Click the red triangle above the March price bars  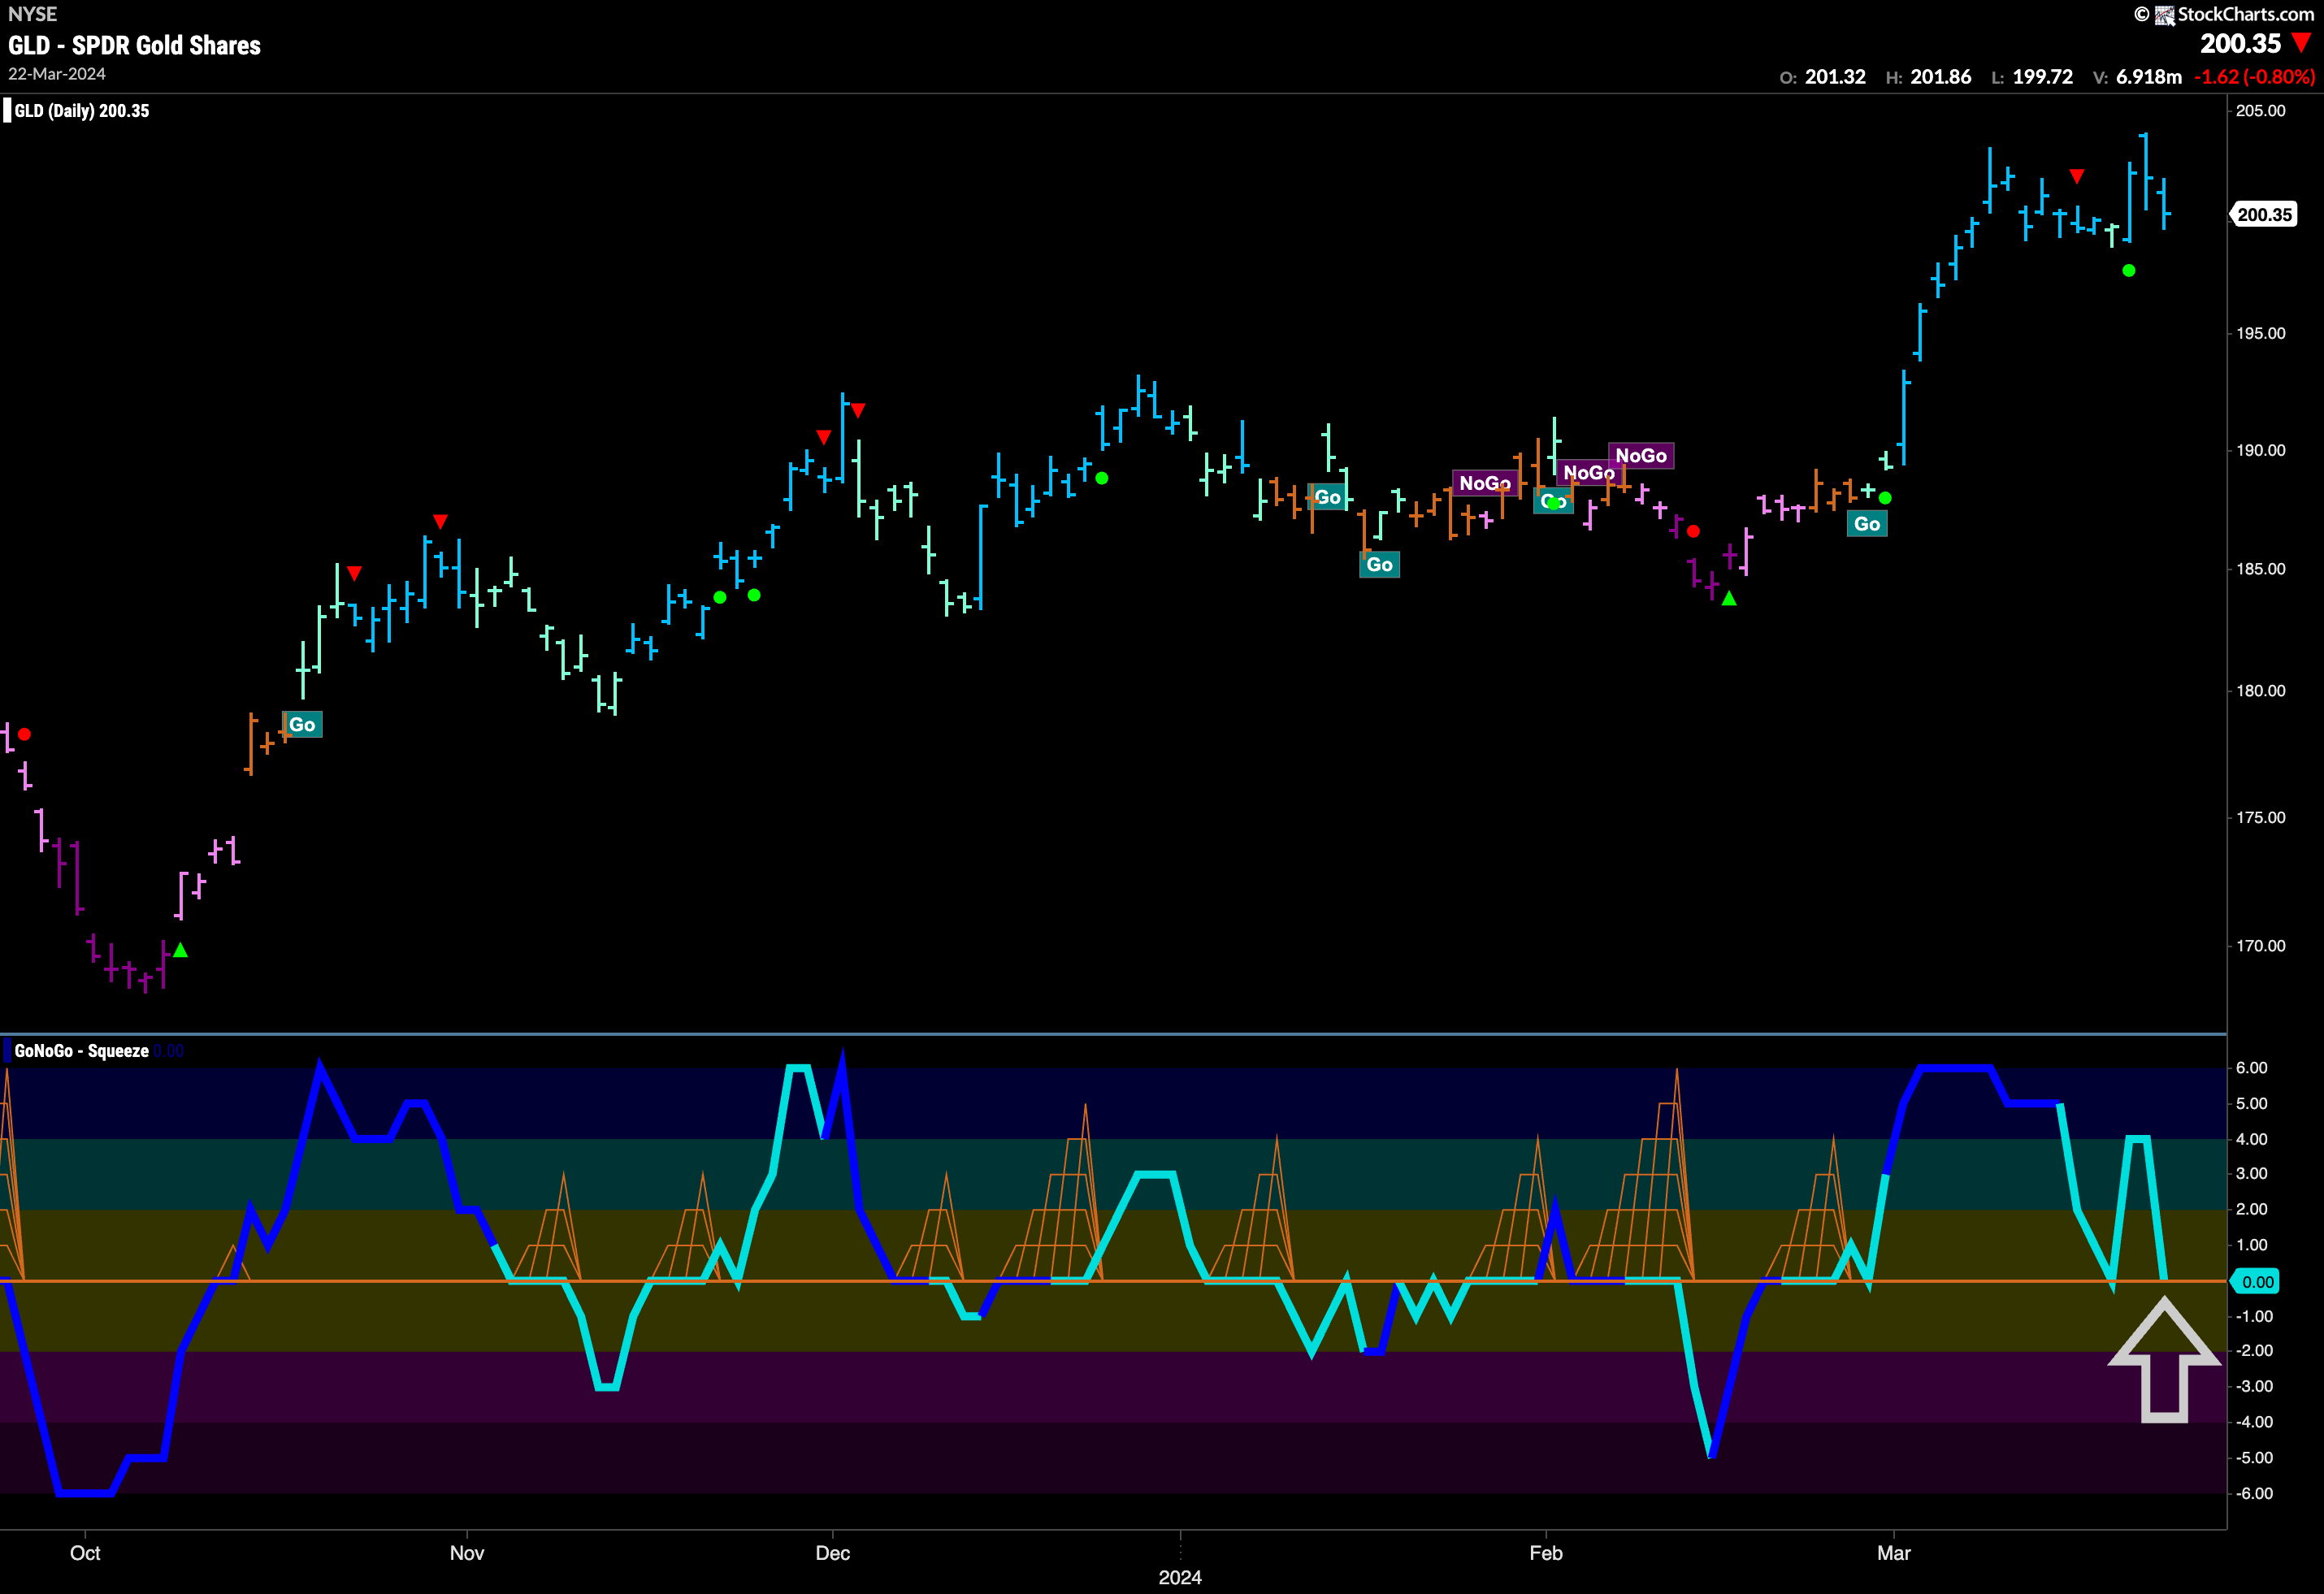coord(2077,177)
